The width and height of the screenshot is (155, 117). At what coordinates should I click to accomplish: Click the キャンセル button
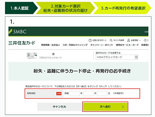pos(60,107)
